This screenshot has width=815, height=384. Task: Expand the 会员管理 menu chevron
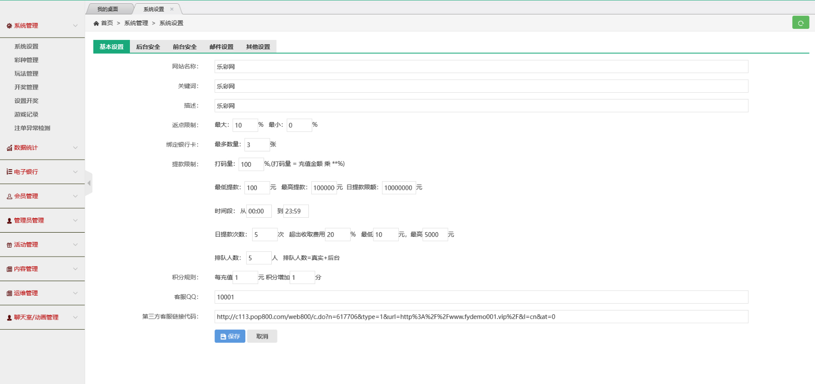click(75, 196)
